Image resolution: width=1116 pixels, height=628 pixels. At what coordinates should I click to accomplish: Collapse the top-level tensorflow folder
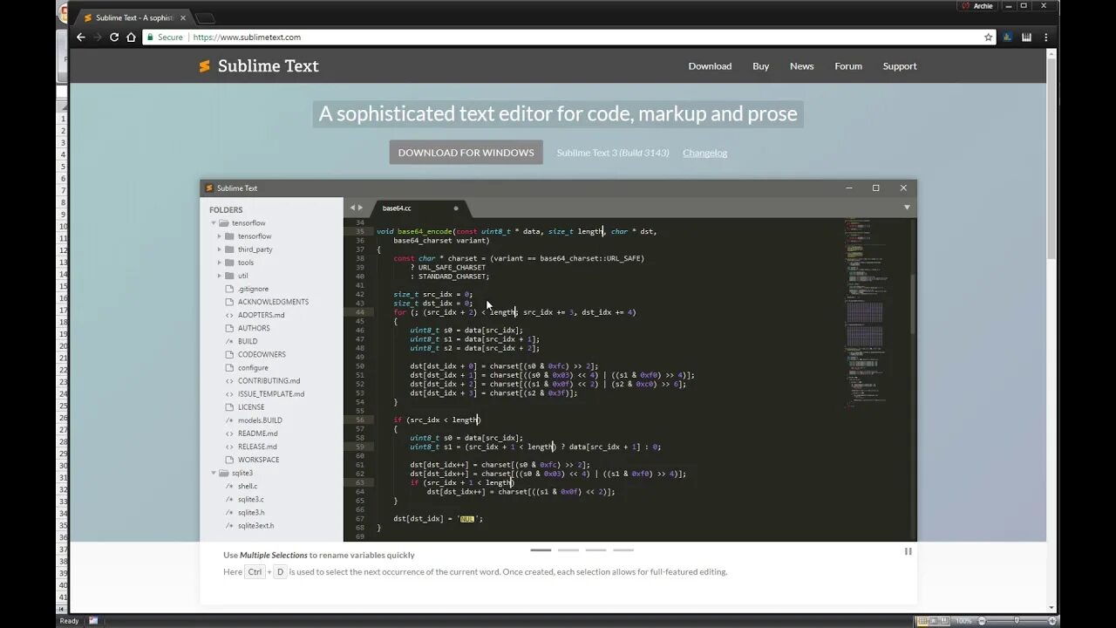coord(214,223)
